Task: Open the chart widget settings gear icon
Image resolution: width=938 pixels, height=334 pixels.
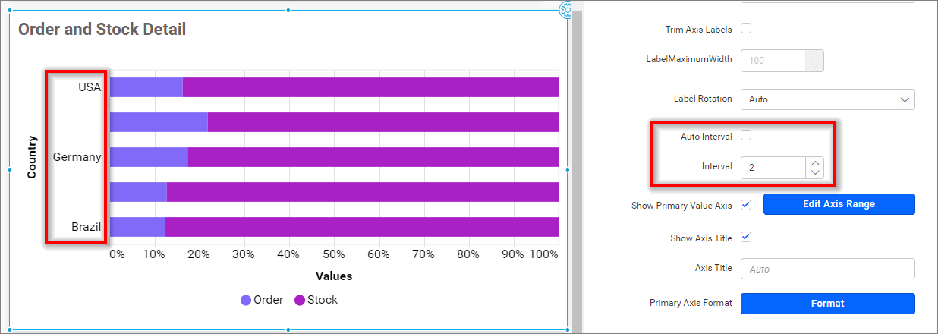Action: tap(566, 10)
